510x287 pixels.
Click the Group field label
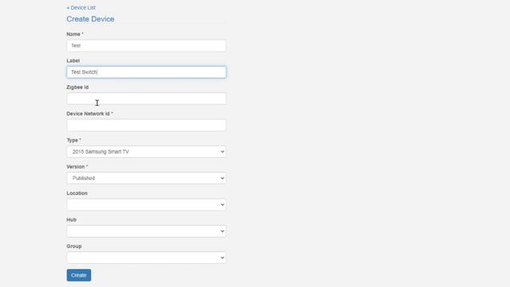coord(74,246)
